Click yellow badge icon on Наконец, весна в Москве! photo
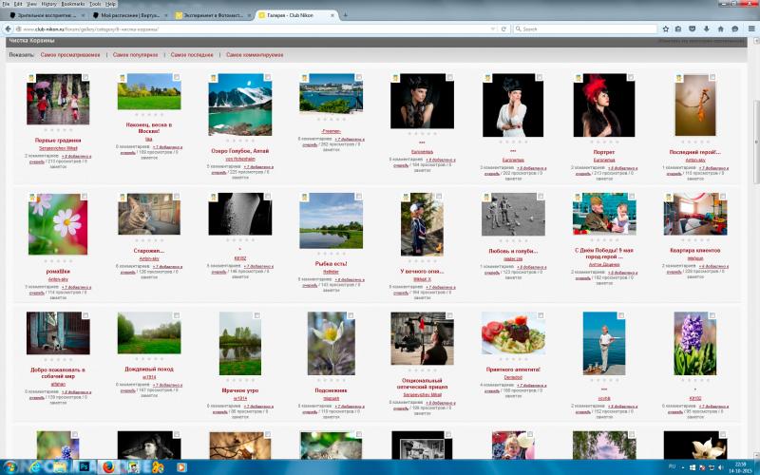Screen dimensions: 760x475 click(x=123, y=78)
